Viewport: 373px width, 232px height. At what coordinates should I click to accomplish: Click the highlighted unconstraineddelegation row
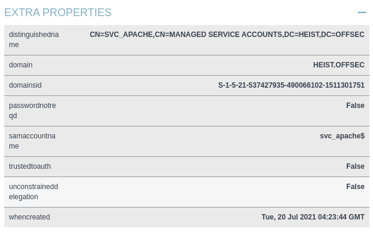[x=186, y=192]
